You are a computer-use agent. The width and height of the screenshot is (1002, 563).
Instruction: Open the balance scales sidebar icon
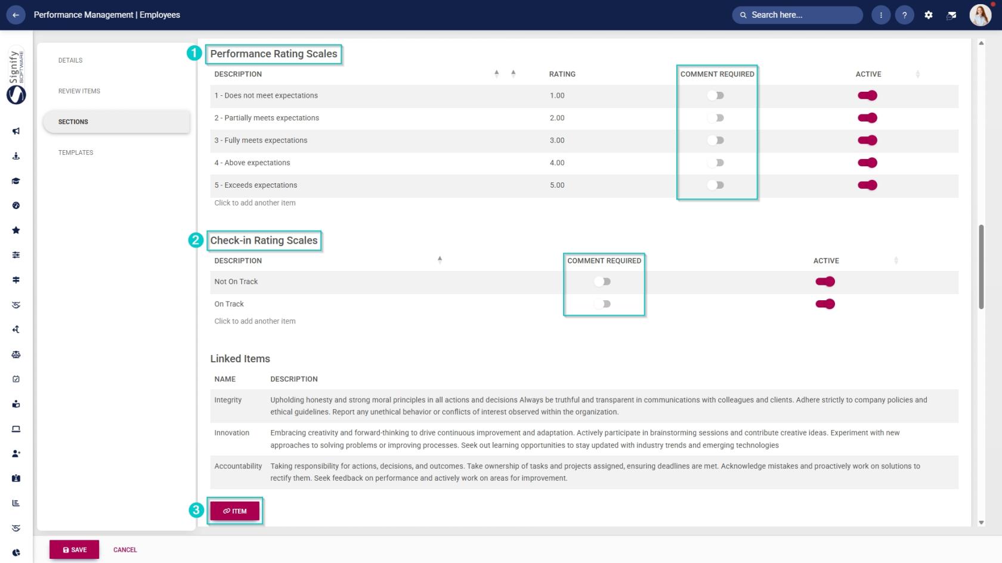pyautogui.click(x=16, y=354)
